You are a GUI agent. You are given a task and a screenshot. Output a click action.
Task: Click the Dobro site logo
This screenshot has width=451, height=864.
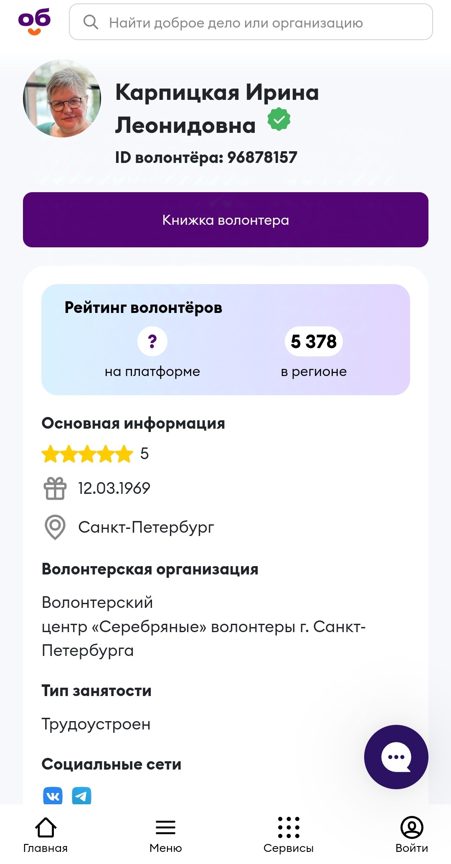click(x=34, y=22)
